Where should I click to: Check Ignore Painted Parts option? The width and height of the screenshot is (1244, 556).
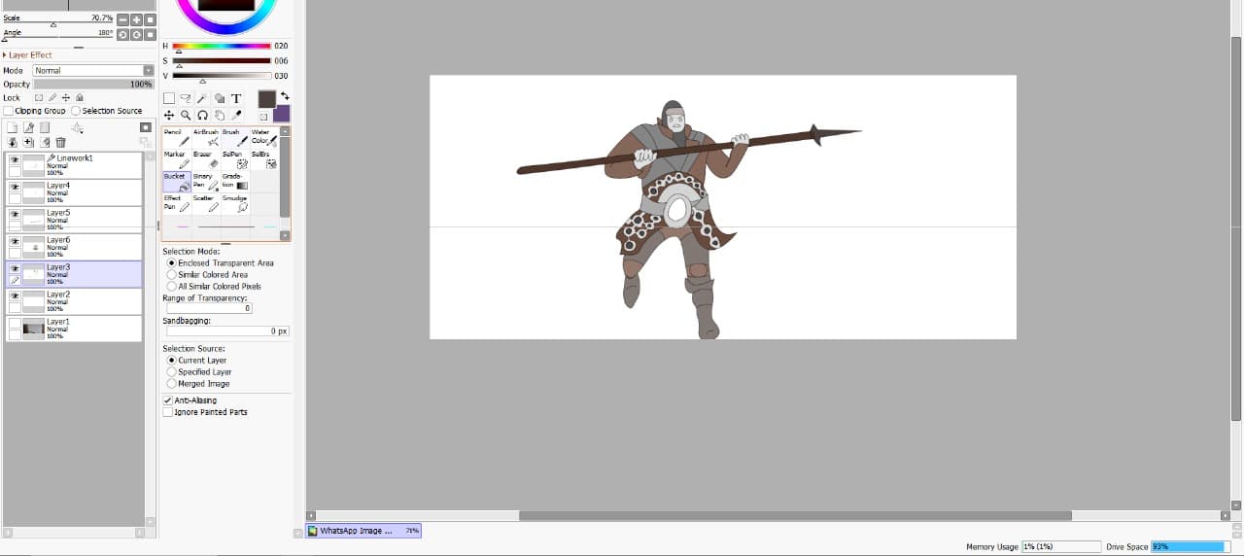[167, 412]
